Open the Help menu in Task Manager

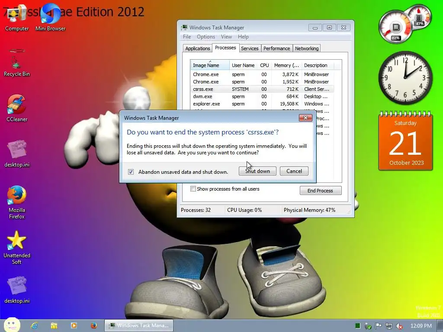(x=243, y=37)
